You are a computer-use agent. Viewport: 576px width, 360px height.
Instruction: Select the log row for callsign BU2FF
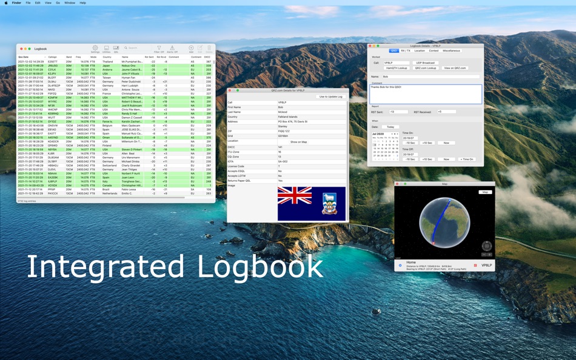[115, 78]
